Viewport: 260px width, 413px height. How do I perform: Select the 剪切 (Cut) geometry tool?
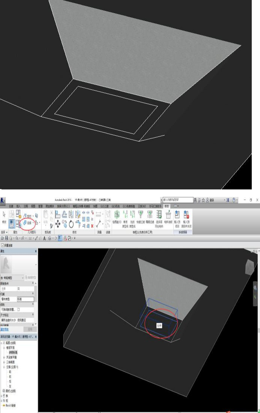(29, 216)
